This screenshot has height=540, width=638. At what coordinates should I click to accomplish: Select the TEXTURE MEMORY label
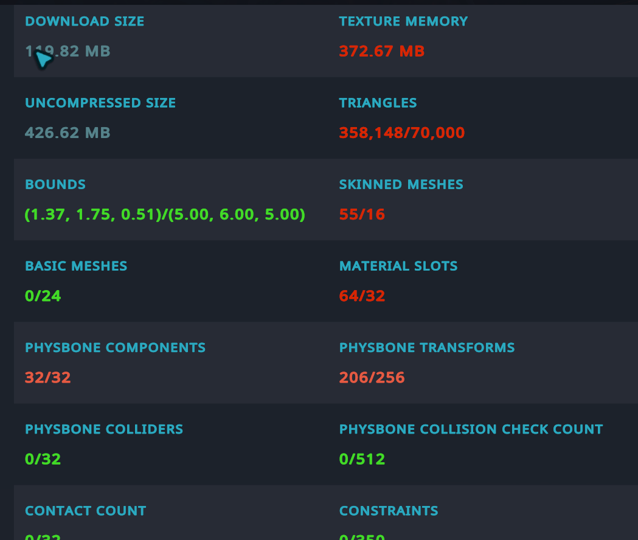403,21
